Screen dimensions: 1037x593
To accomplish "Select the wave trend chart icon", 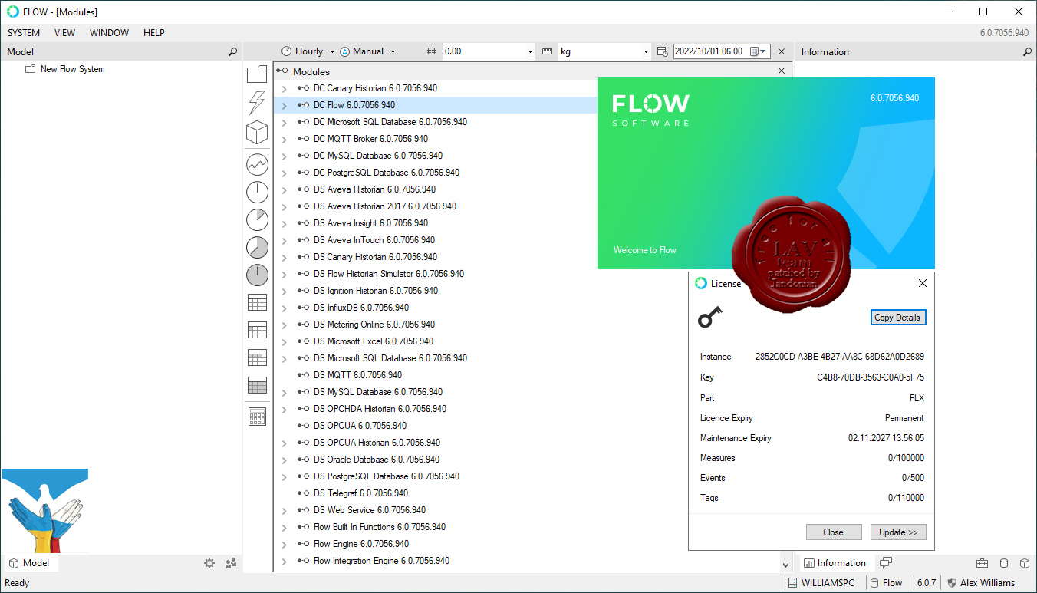I will pos(257,163).
